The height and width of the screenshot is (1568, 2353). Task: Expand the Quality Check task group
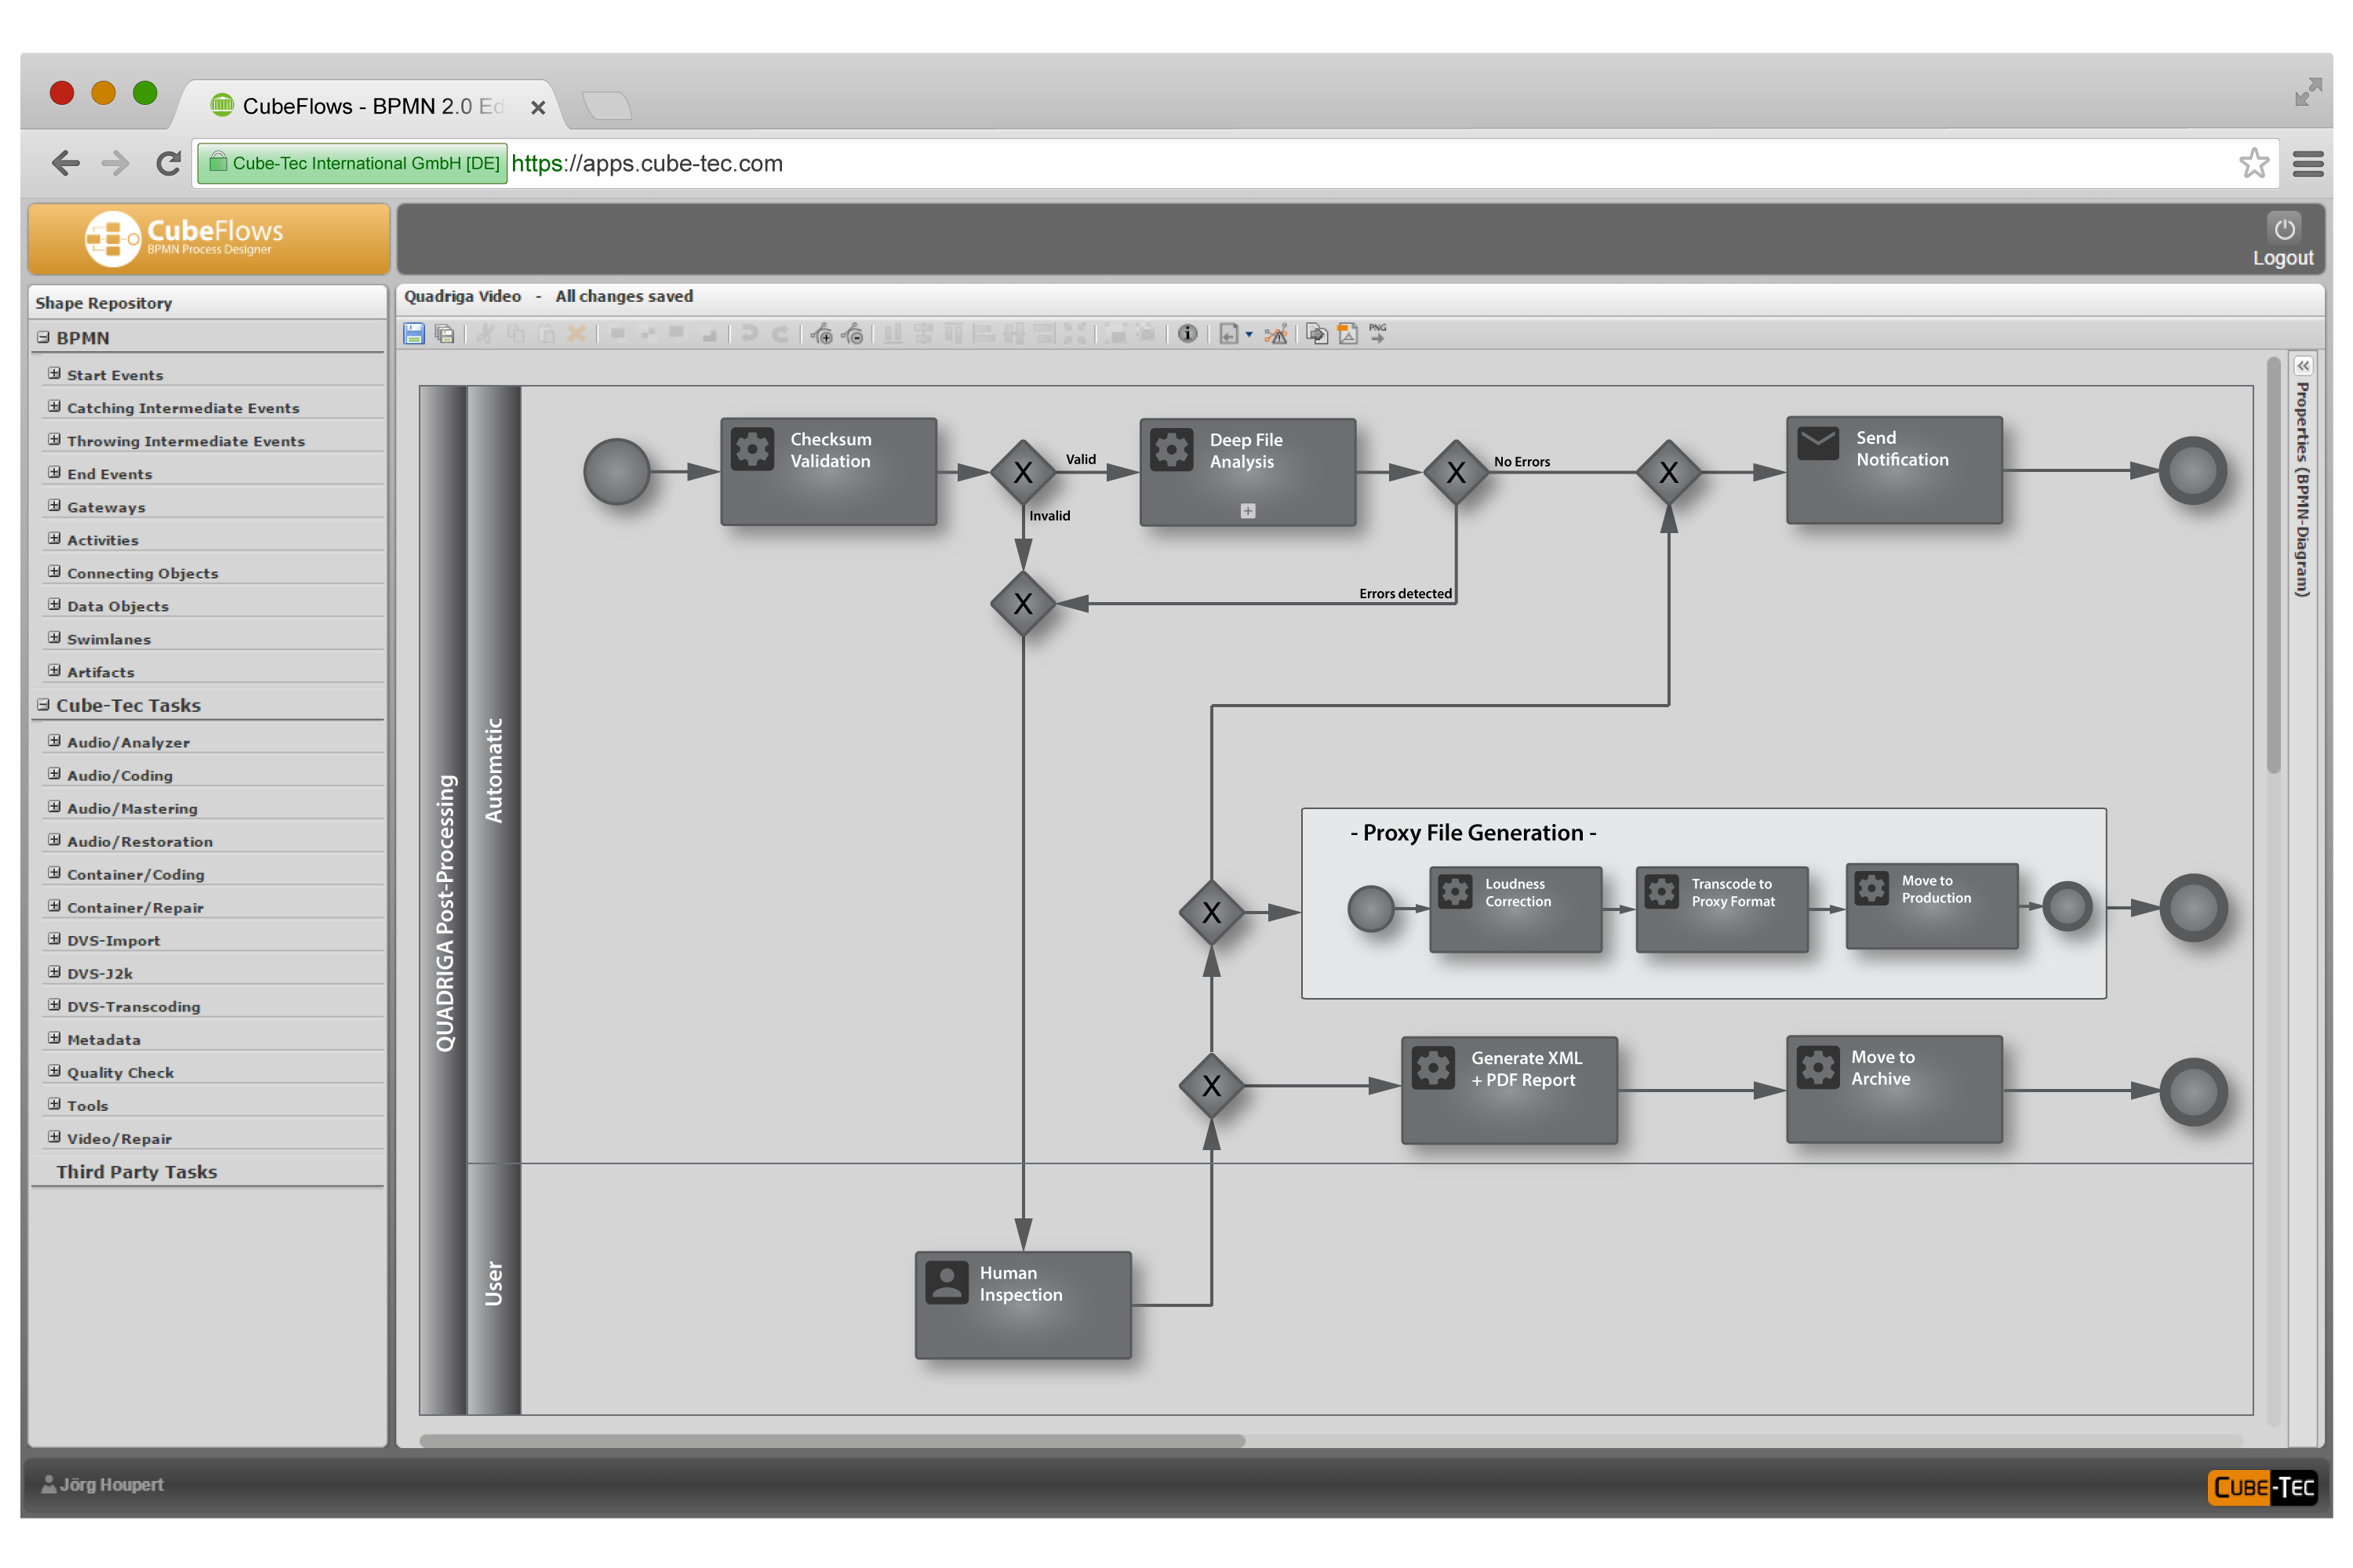[54, 1071]
